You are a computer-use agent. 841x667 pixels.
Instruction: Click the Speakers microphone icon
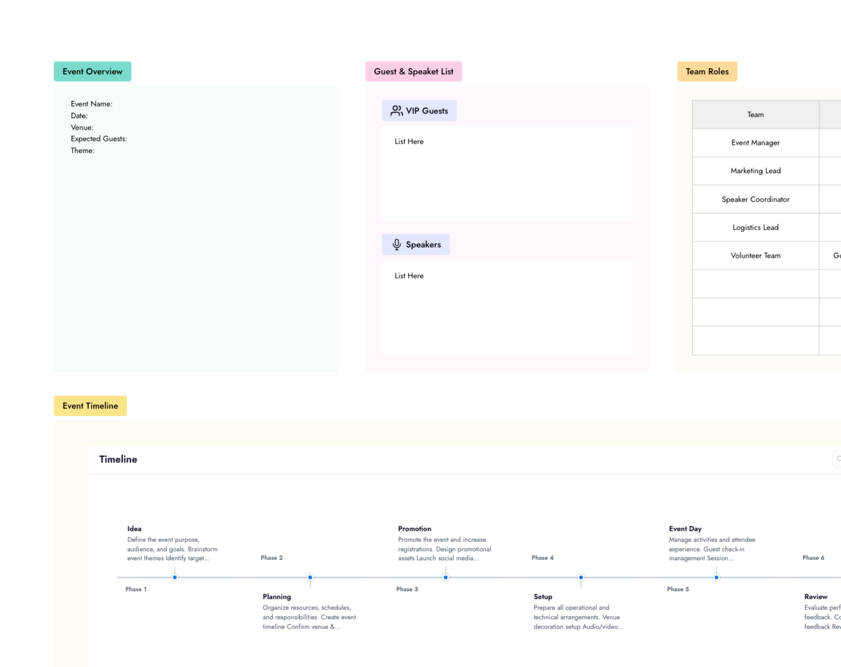tap(397, 245)
